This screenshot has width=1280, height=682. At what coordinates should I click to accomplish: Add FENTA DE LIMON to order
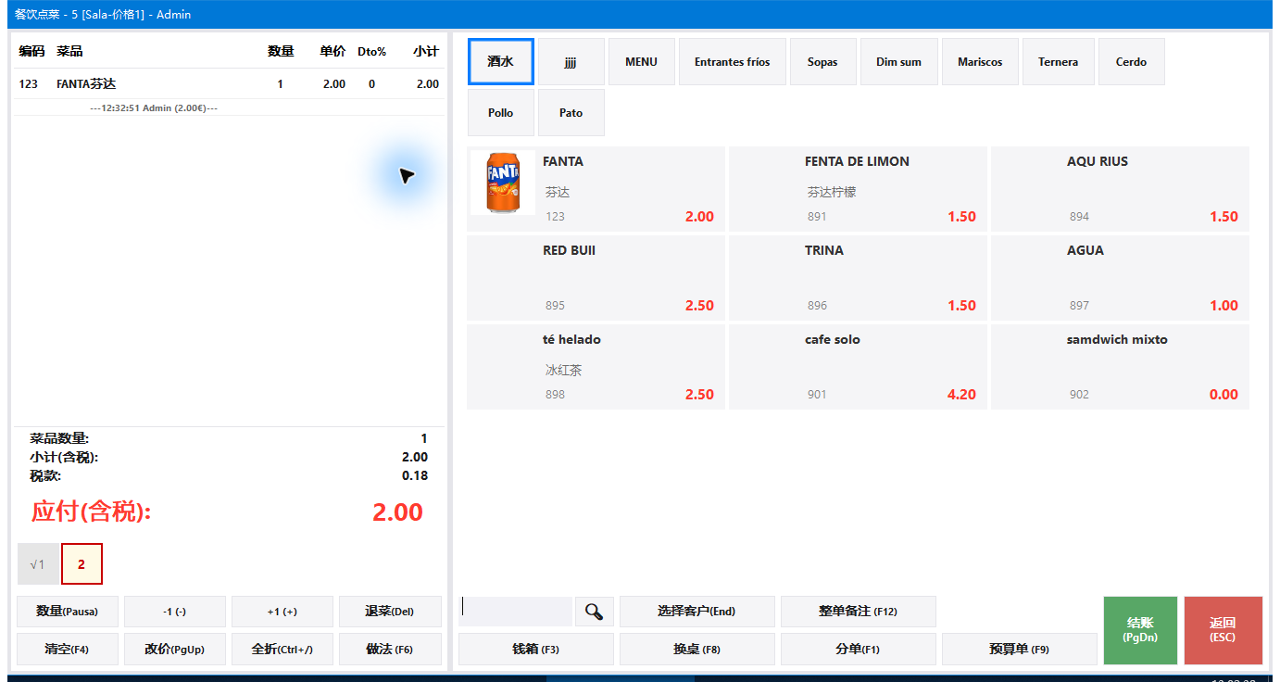(858, 189)
